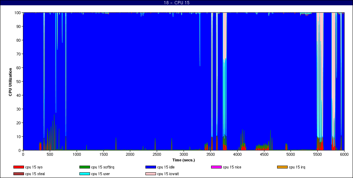
Task: Click the 6000 tick on time axis
Action: pos(344,154)
